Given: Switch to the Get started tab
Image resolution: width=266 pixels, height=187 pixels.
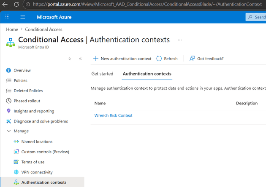Looking at the screenshot, I should click(102, 74).
